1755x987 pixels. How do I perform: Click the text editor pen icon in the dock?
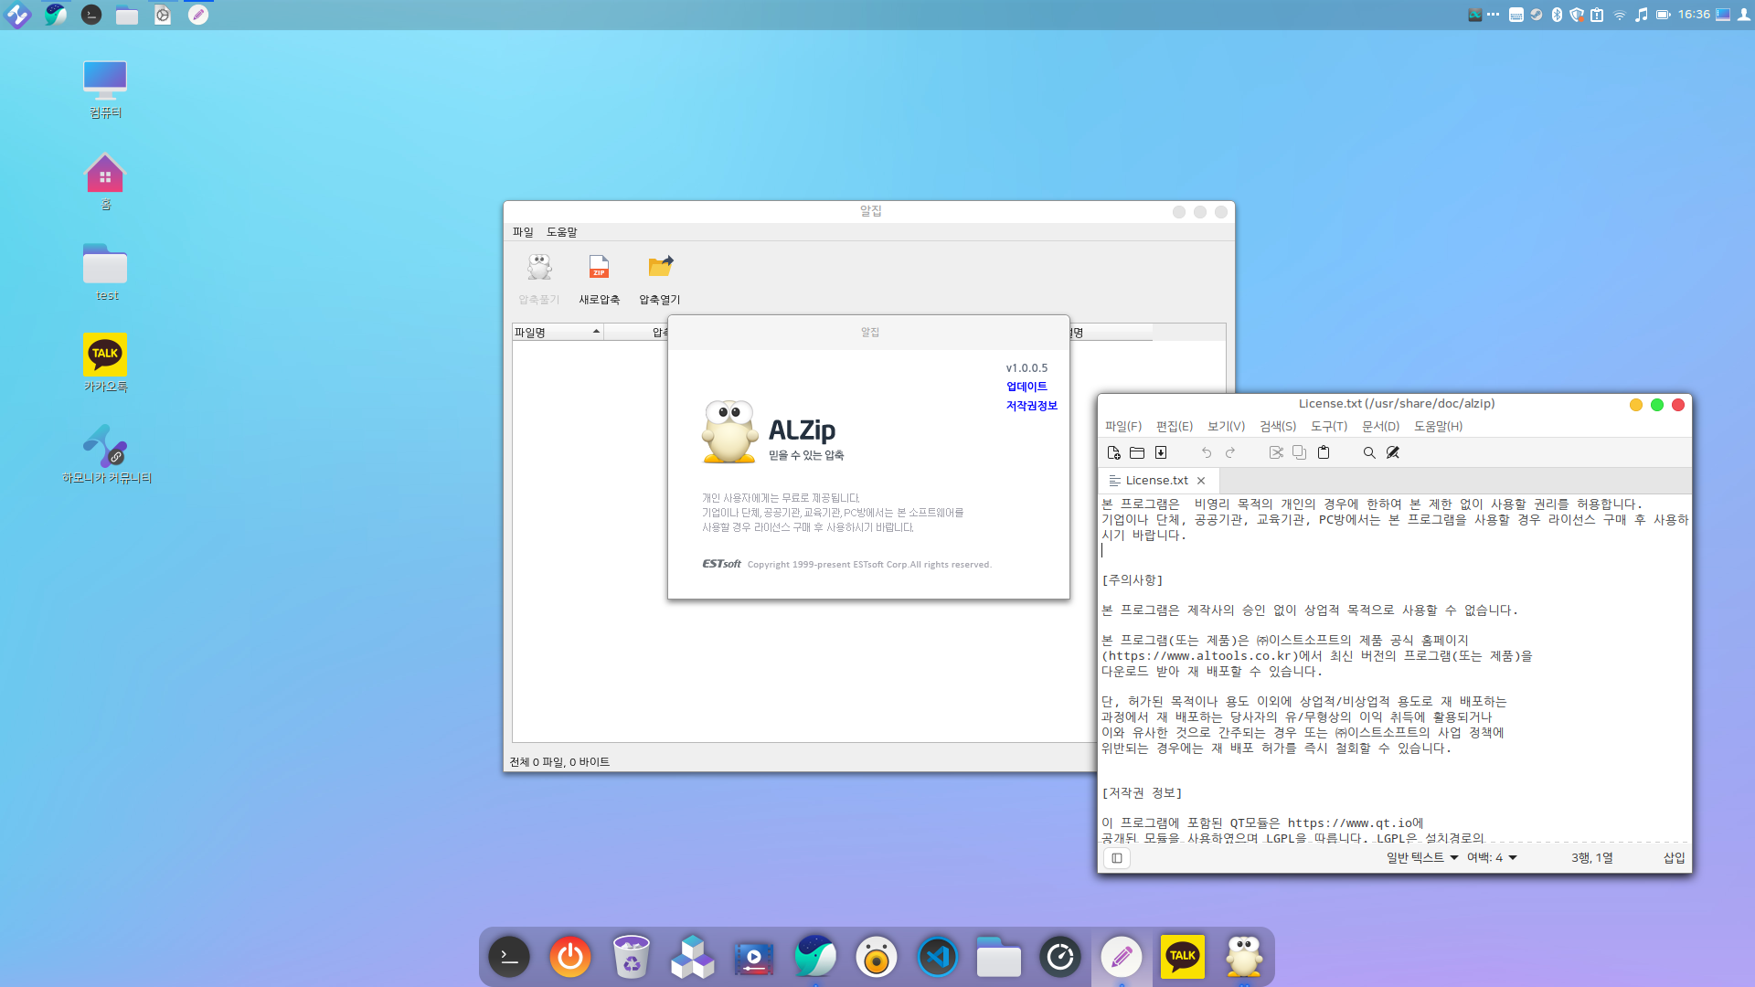point(1122,957)
